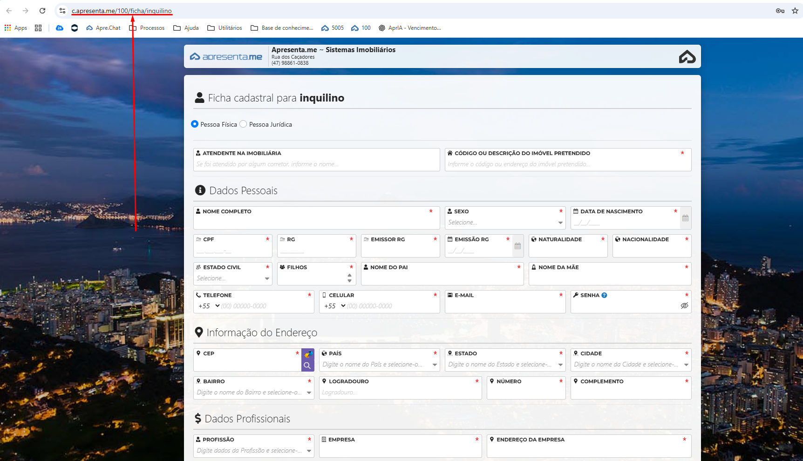The image size is (803, 461).
Task: Open the Processos bookmark folder
Action: click(147, 28)
